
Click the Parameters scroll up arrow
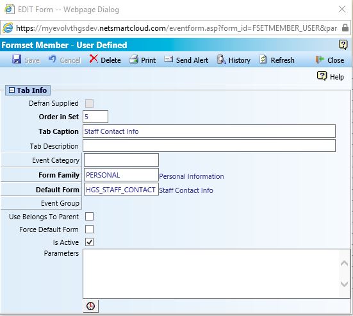[x=345, y=263]
